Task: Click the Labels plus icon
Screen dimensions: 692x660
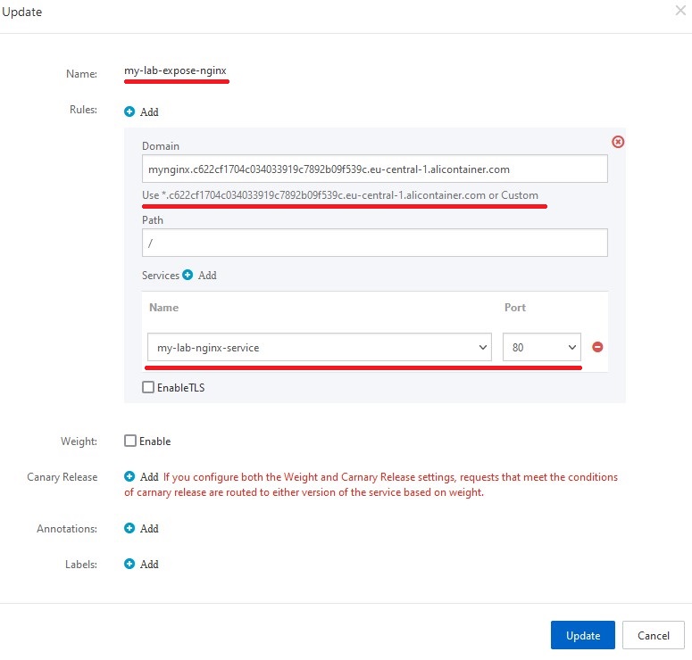Action: click(x=129, y=565)
